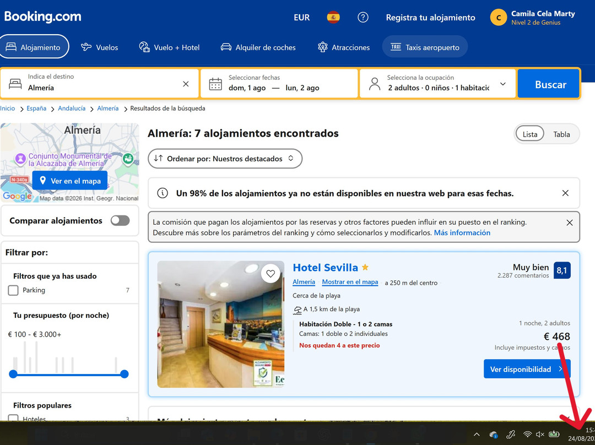
Task: Open the Hotel Sevilla photo
Action: pos(221,324)
